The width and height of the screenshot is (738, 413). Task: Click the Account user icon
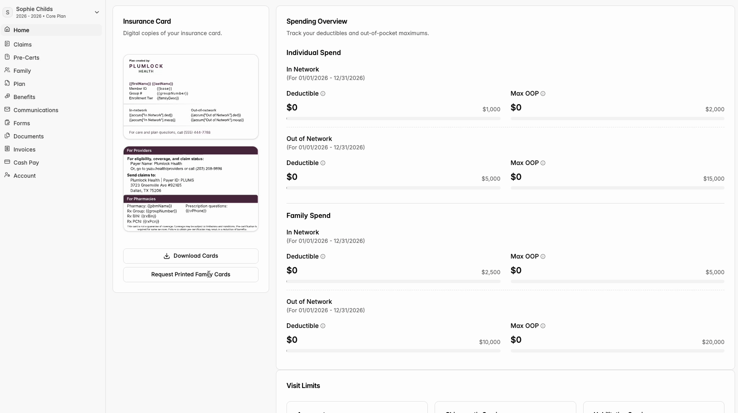pos(7,175)
